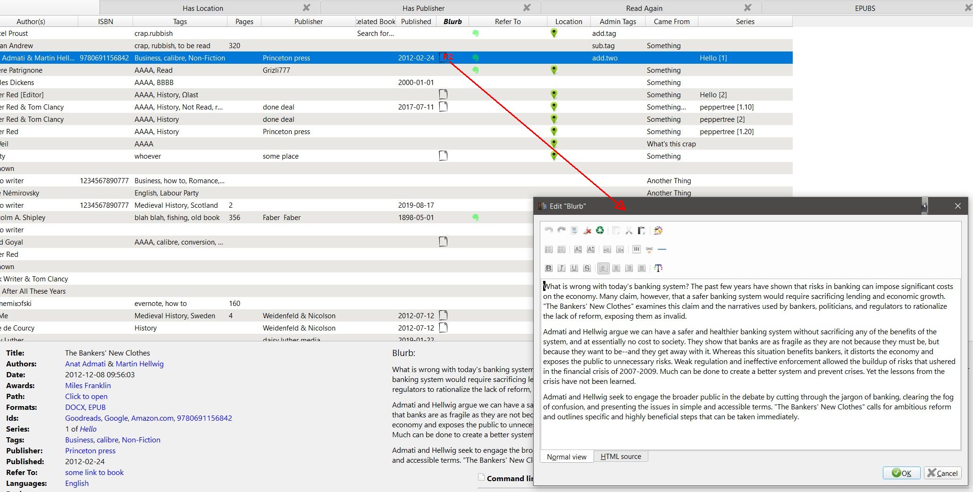Image resolution: width=973 pixels, height=492 pixels.
Task: Close the Edit Blurb dialog window
Action: pos(957,206)
